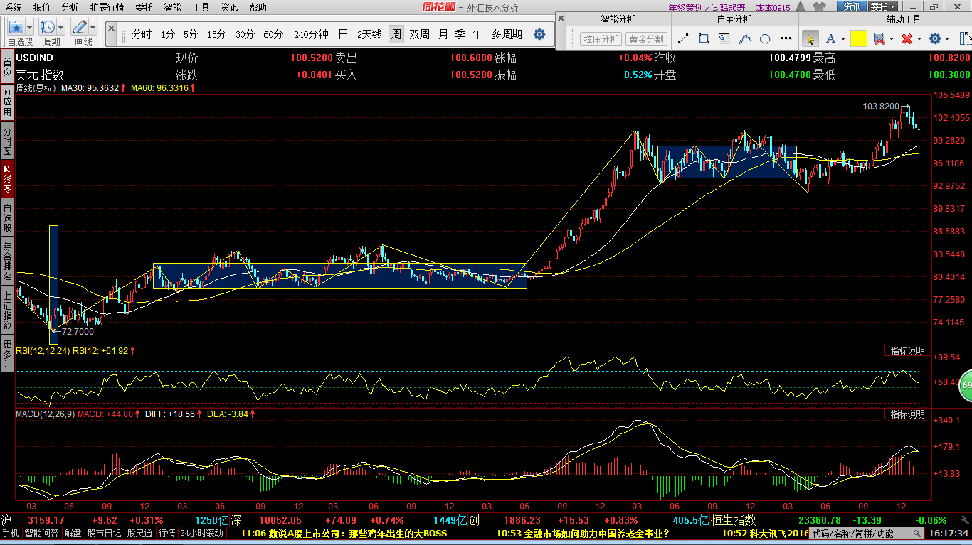Viewport: 972px width, 545px height.
Task: Click RSI panel 指标说明 button
Action: coord(907,351)
